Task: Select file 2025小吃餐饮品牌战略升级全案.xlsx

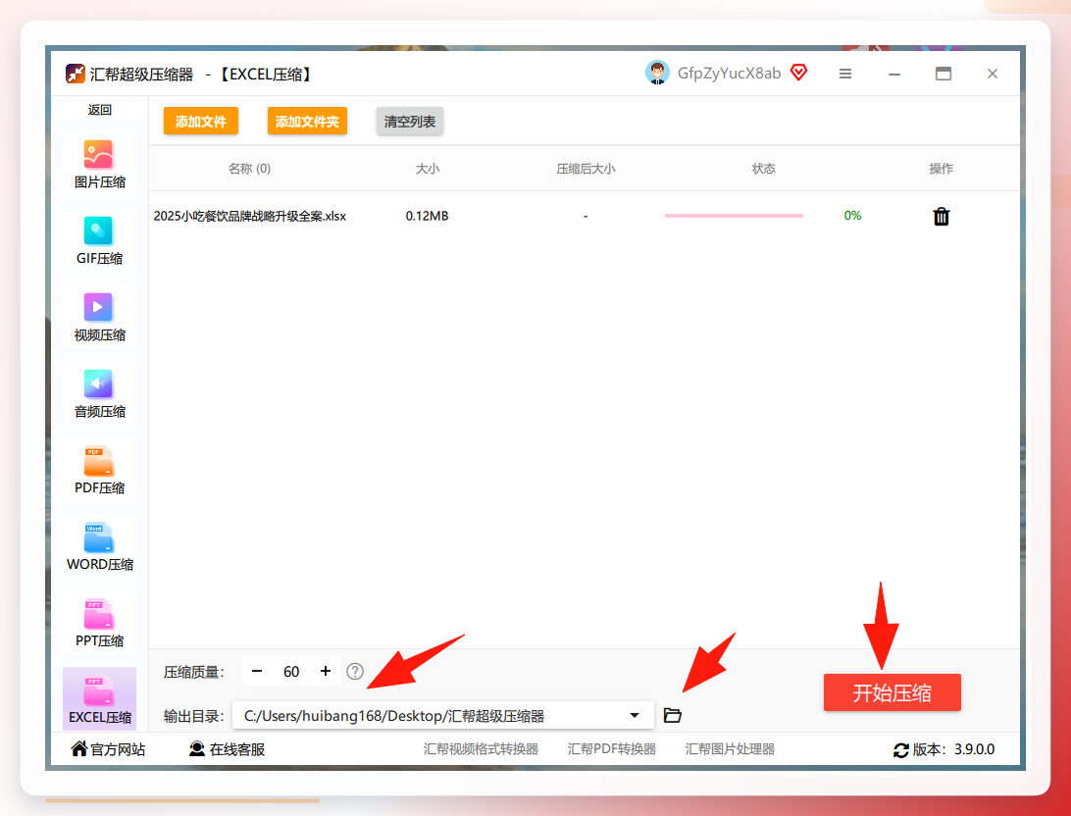Action: pyautogui.click(x=250, y=216)
